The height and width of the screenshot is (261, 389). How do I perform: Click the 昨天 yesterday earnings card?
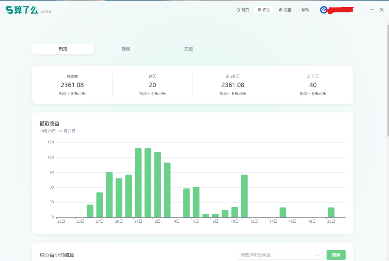click(x=152, y=85)
